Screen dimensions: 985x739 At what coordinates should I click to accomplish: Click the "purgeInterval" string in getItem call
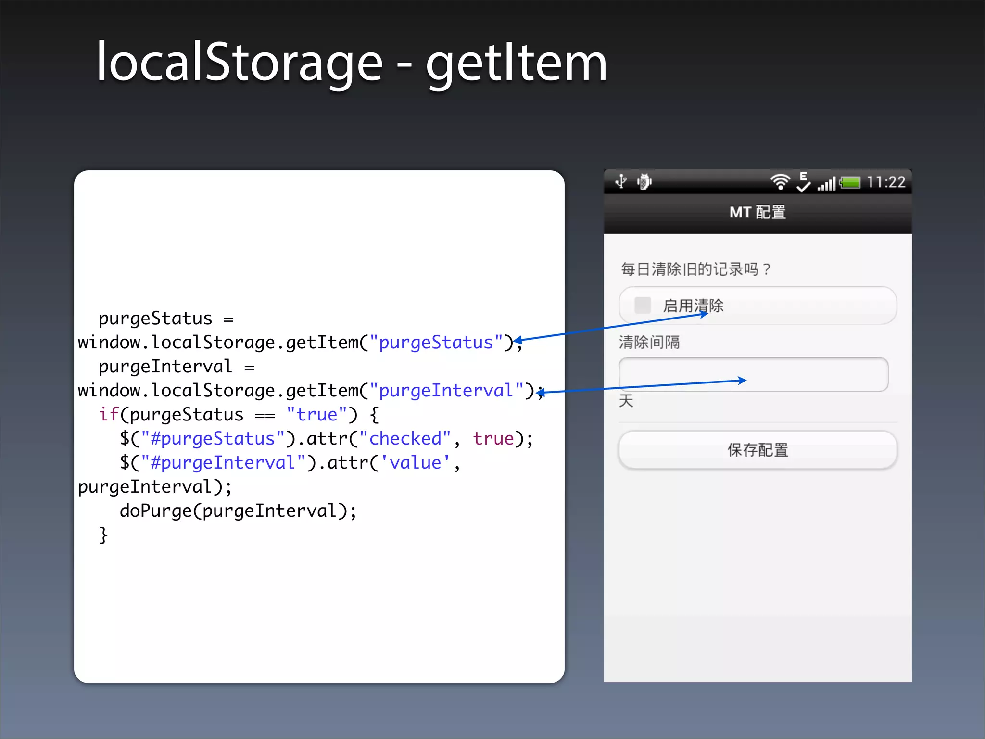(x=446, y=390)
